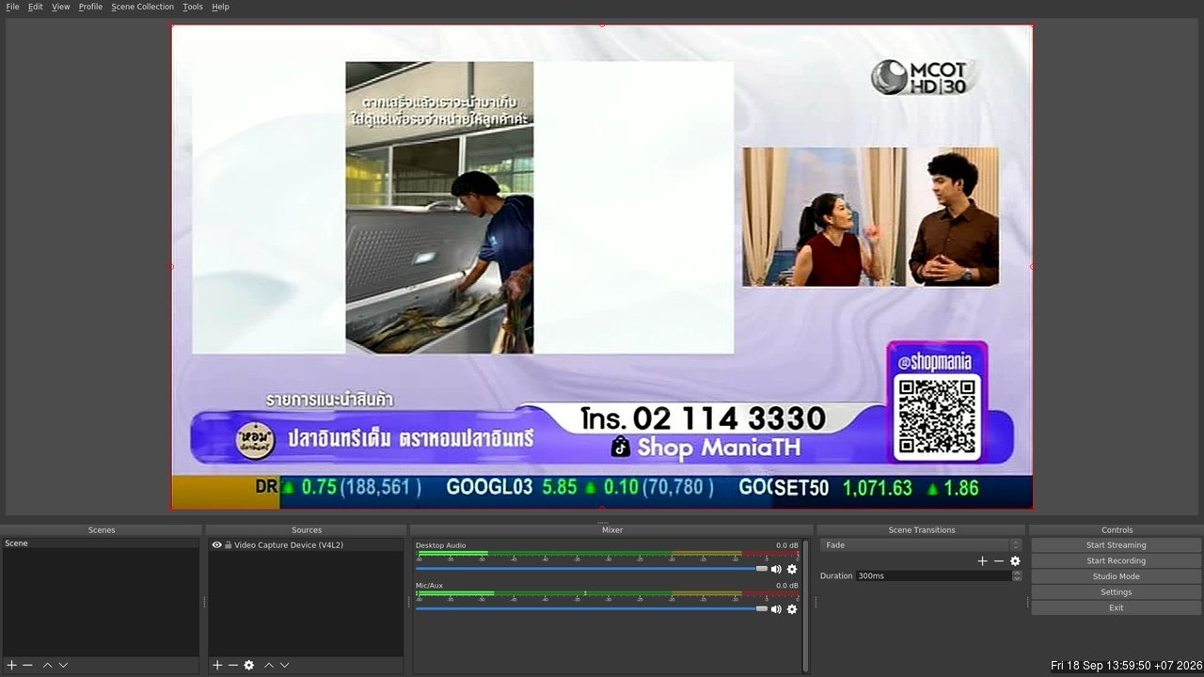Screen dimensions: 1204x677
Task: Click Start Recording button
Action: pos(1116,560)
